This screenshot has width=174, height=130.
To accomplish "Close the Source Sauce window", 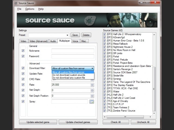I will tap(155, 2).
